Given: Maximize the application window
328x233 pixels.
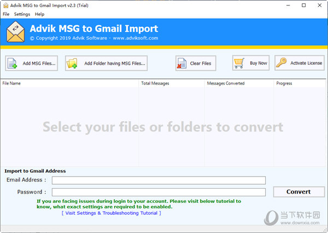Looking at the screenshot, I should (x=304, y=5).
